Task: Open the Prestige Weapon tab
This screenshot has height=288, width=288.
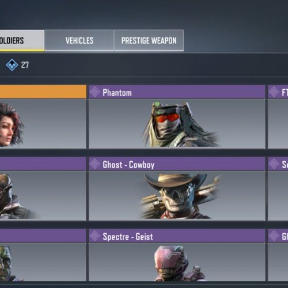Action: 149,40
